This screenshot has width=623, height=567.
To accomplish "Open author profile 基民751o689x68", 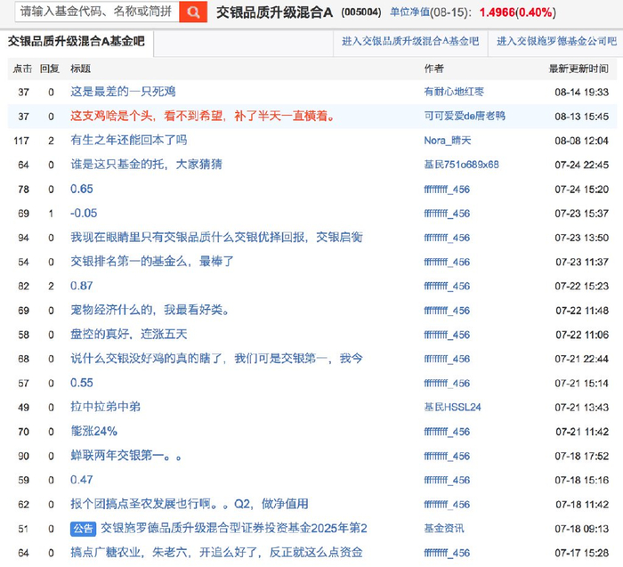I will pyautogui.click(x=461, y=165).
